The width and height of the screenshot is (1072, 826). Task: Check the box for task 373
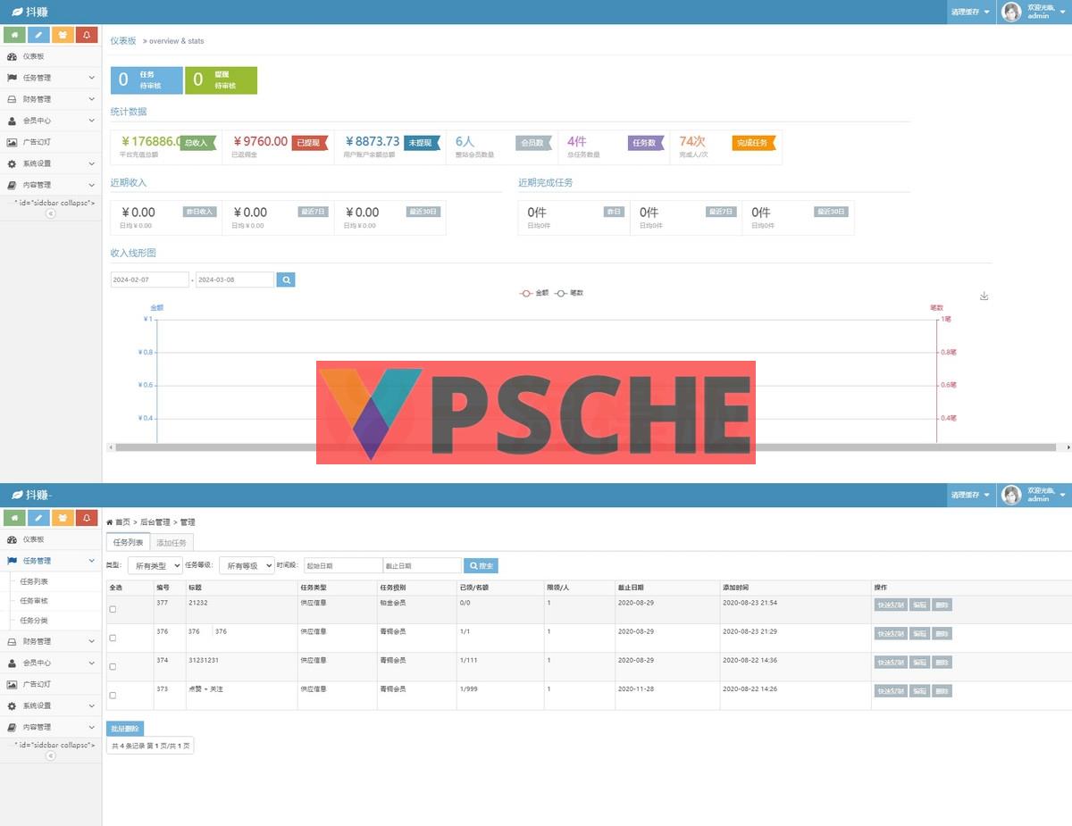(113, 695)
